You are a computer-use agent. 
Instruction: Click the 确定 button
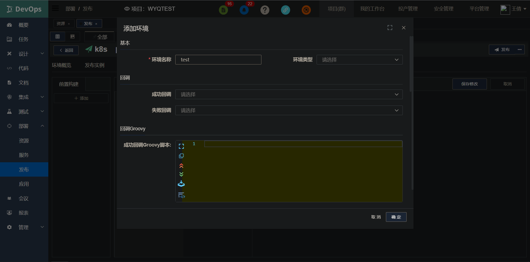396,217
